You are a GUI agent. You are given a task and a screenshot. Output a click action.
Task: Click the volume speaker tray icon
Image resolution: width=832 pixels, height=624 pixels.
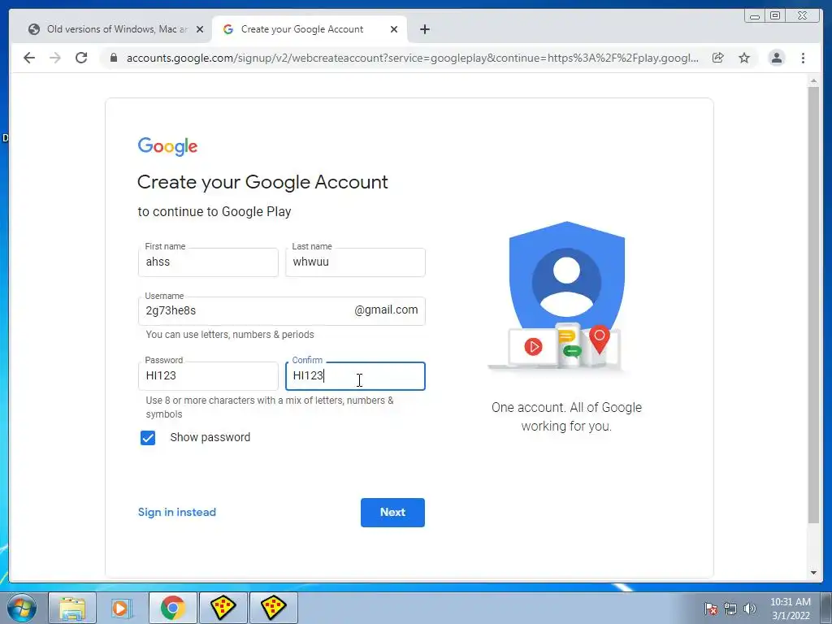click(x=750, y=609)
